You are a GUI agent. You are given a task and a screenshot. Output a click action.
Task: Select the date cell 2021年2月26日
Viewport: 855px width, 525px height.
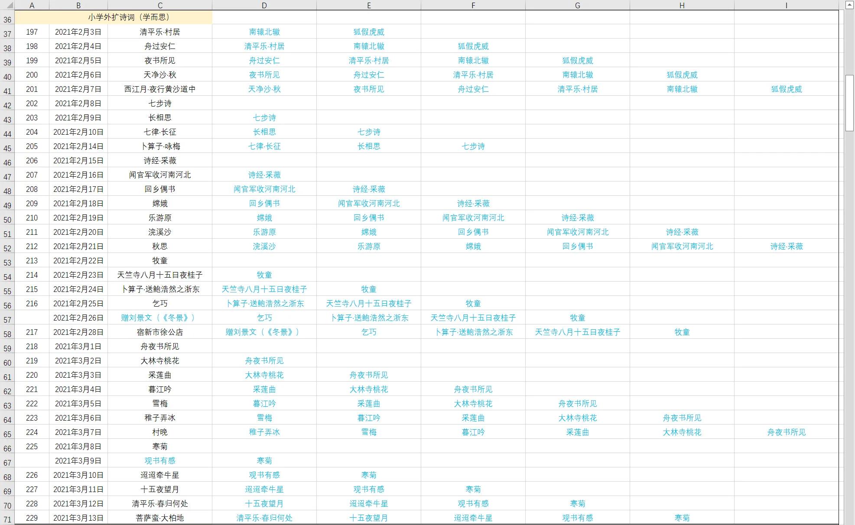[78, 318]
